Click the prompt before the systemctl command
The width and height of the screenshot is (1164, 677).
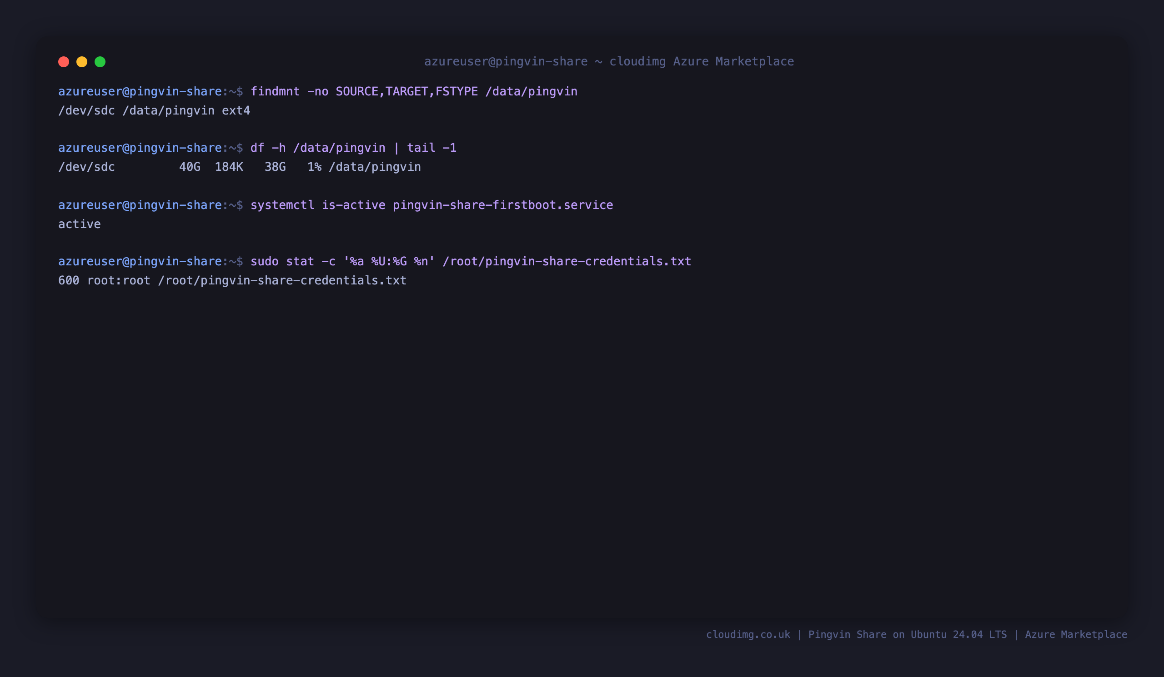151,205
